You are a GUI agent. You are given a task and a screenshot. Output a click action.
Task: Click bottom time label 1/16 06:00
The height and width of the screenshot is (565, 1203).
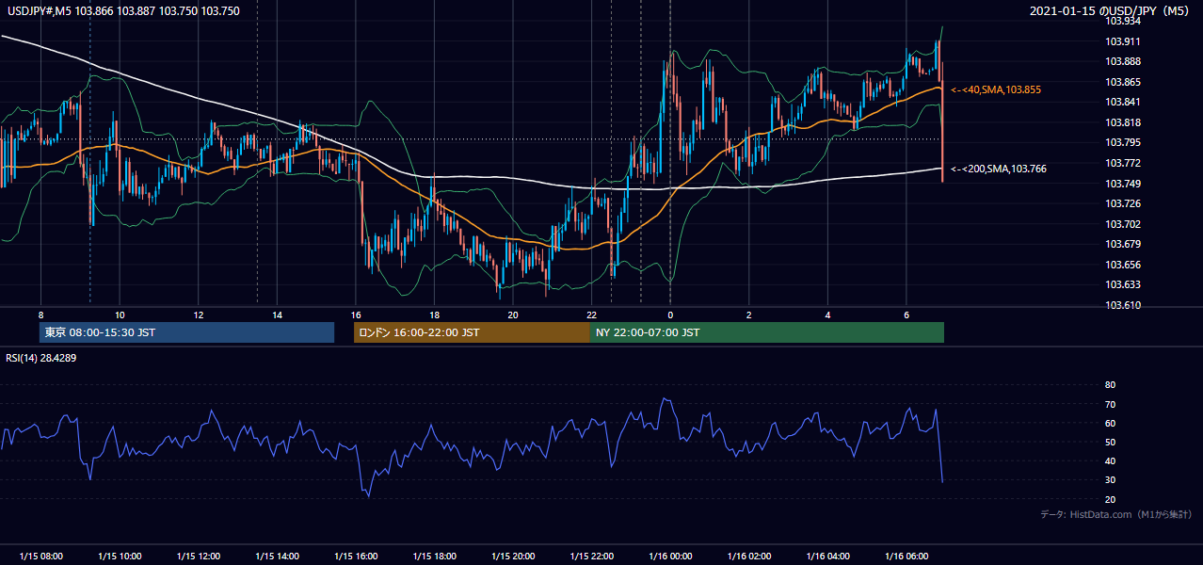(x=906, y=556)
